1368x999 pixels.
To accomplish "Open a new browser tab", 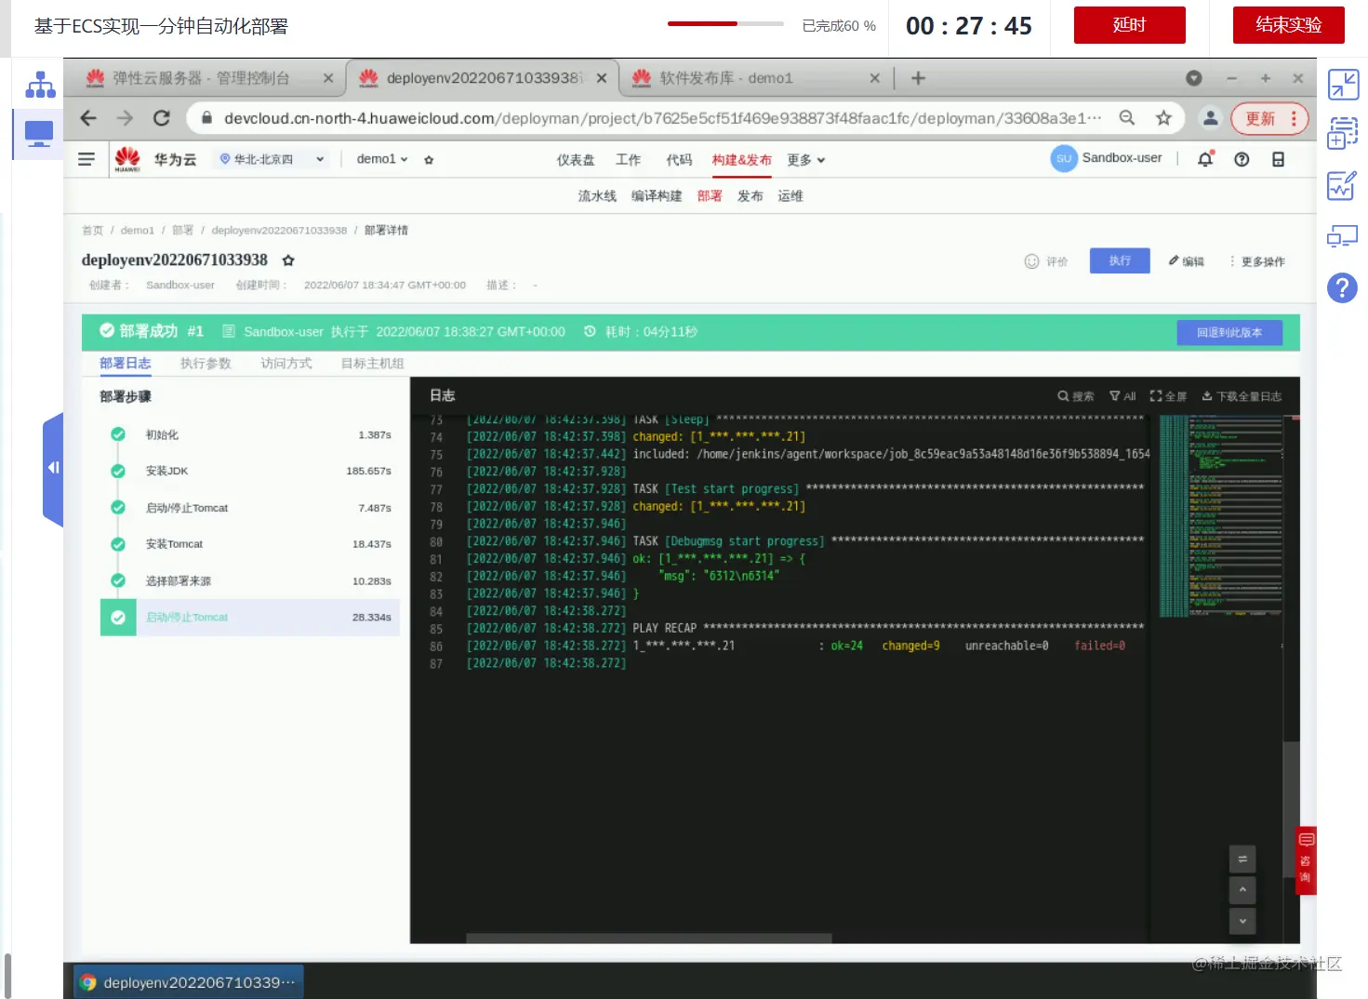I will [918, 78].
